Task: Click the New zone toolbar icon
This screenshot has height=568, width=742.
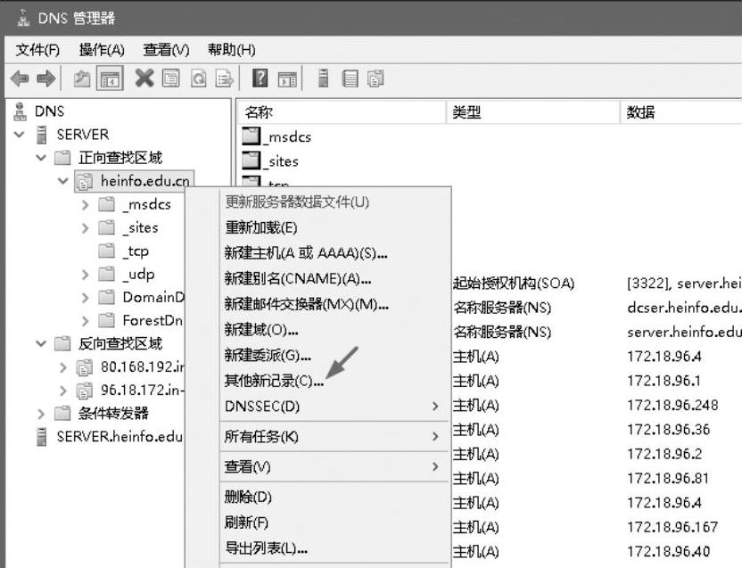Action: 375,78
